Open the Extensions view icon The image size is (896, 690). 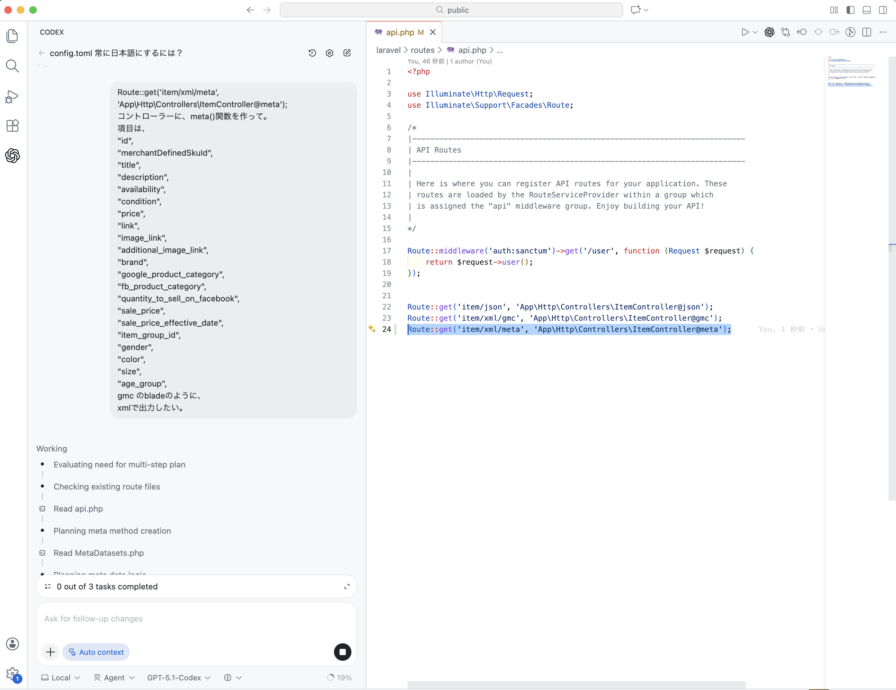12,125
